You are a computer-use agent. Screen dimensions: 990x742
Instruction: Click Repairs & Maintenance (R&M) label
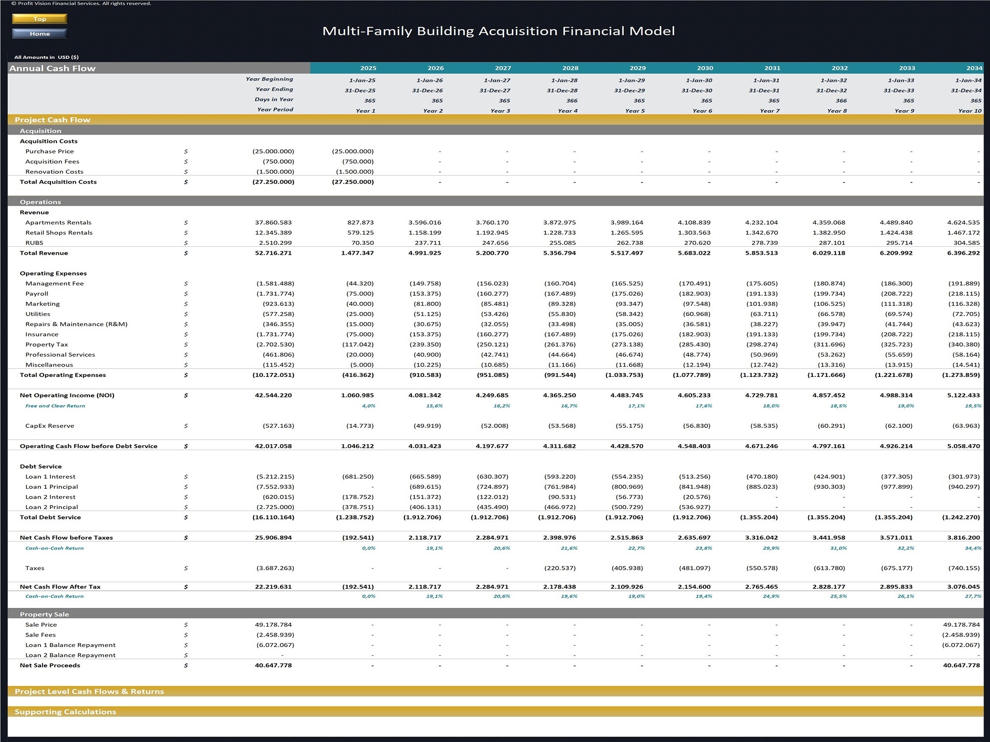pyautogui.click(x=76, y=324)
